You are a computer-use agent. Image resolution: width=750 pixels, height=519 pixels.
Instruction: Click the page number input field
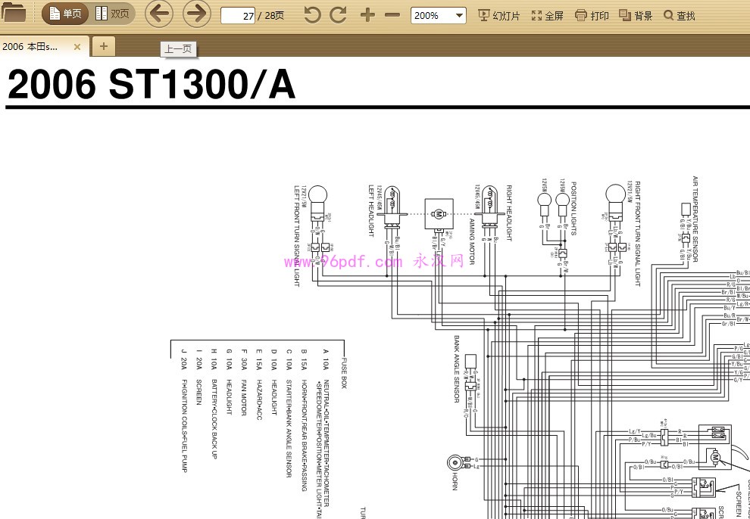pos(238,16)
